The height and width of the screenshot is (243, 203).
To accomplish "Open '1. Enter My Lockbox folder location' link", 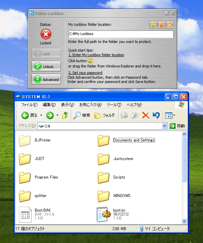I will tap(96, 55).
